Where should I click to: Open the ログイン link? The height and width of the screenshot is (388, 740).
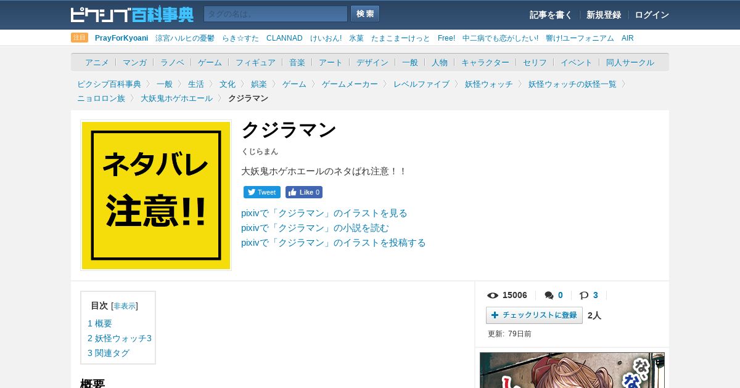tap(652, 15)
